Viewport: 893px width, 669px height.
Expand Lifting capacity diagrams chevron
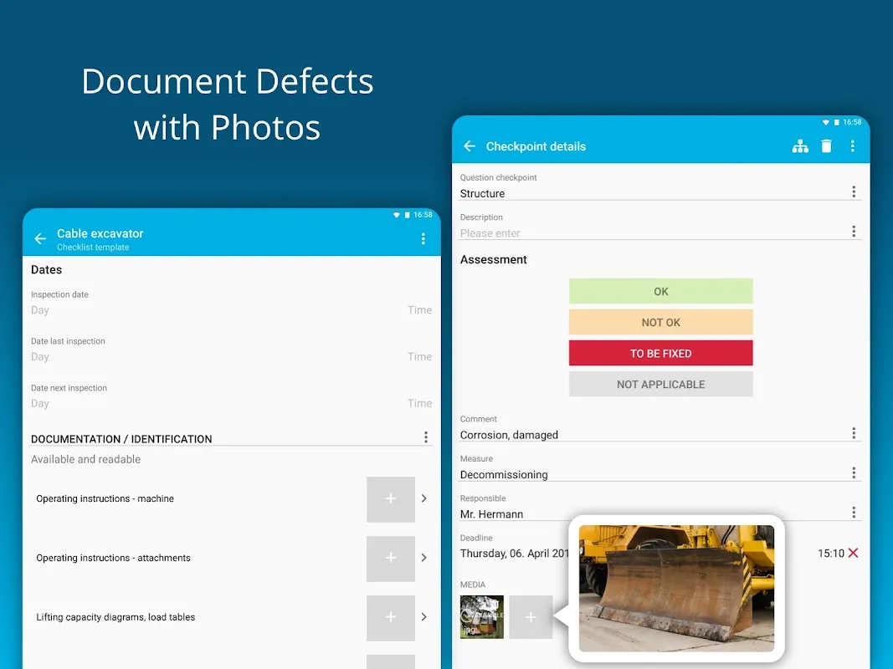click(423, 617)
